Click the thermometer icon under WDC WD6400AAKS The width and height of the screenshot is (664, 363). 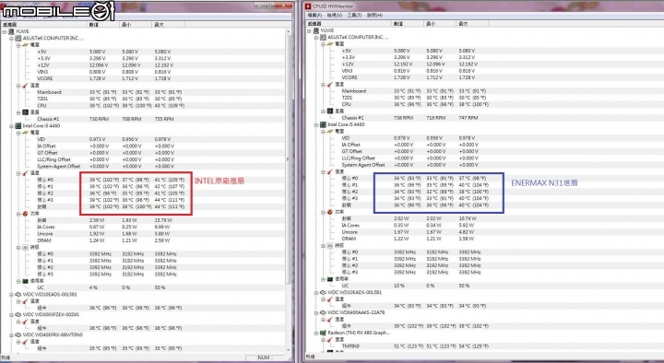330,320
